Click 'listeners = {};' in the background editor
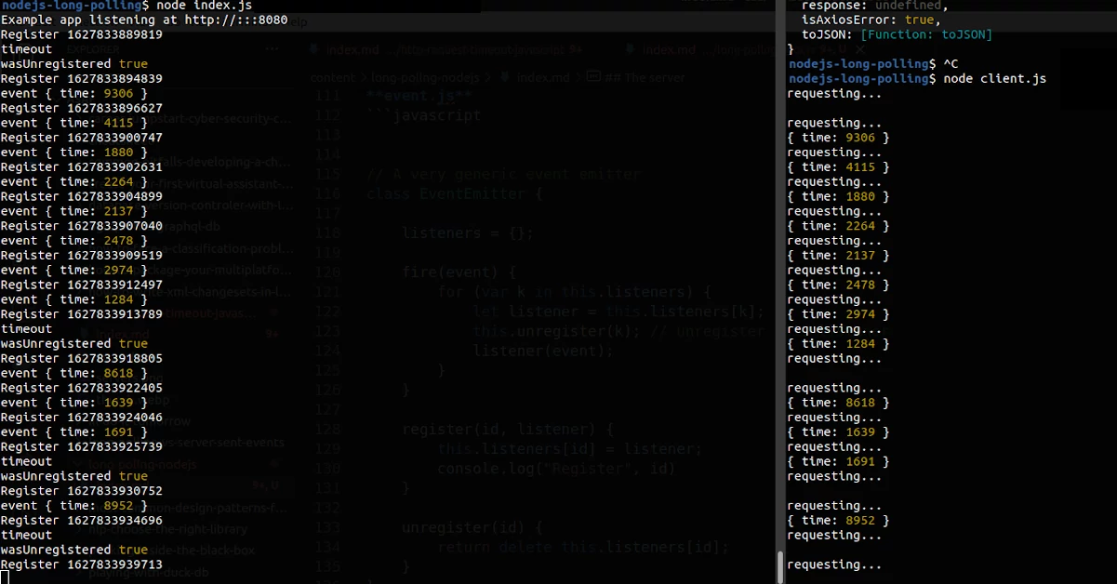The height and width of the screenshot is (584, 1117). 469,233
